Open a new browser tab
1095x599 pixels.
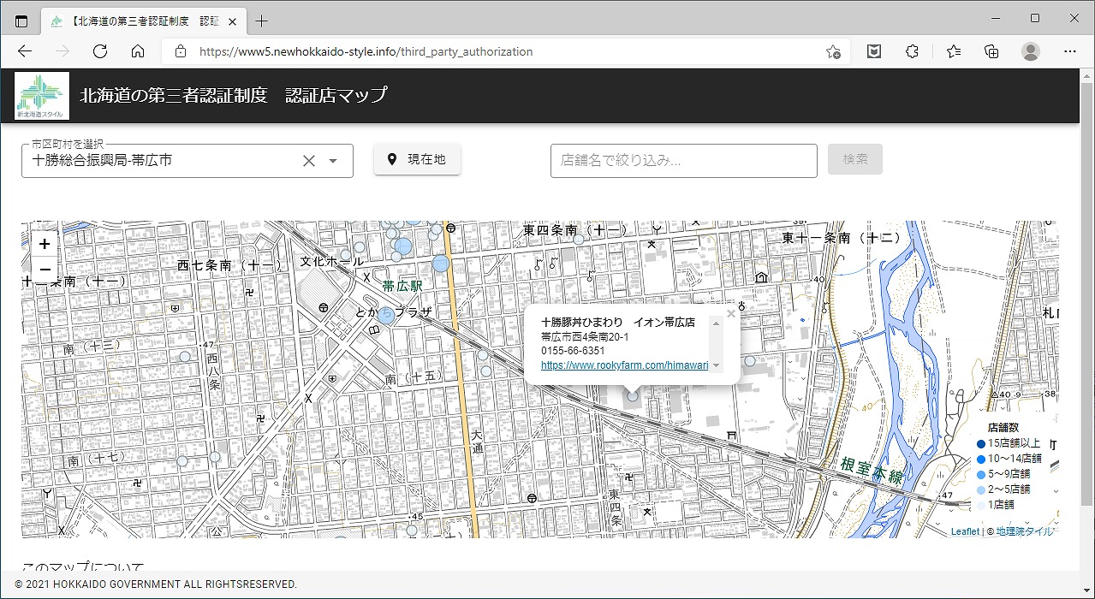click(x=262, y=21)
